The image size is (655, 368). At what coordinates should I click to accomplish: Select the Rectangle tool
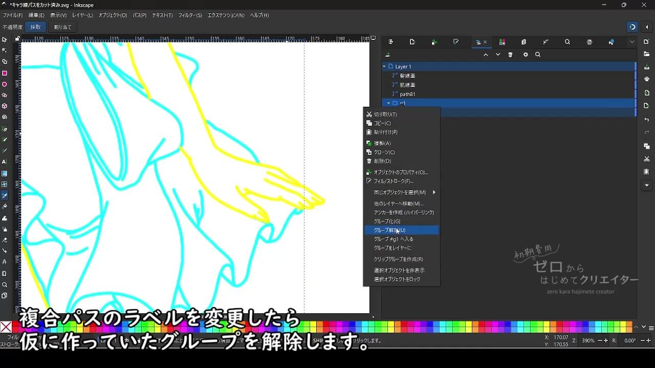(5, 73)
